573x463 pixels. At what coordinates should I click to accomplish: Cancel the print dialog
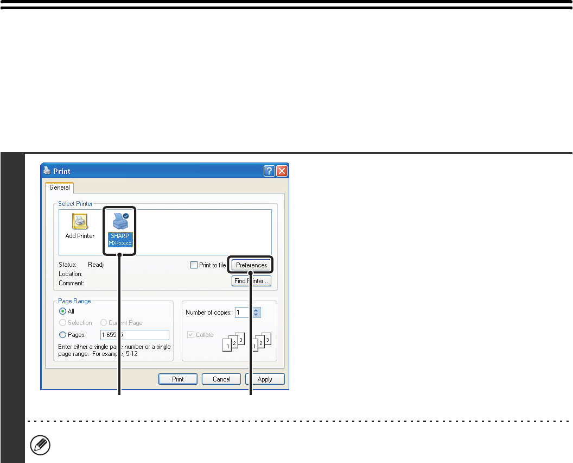point(221,379)
